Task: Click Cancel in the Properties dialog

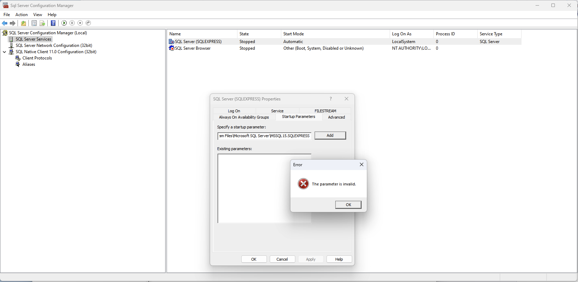Action: point(282,259)
